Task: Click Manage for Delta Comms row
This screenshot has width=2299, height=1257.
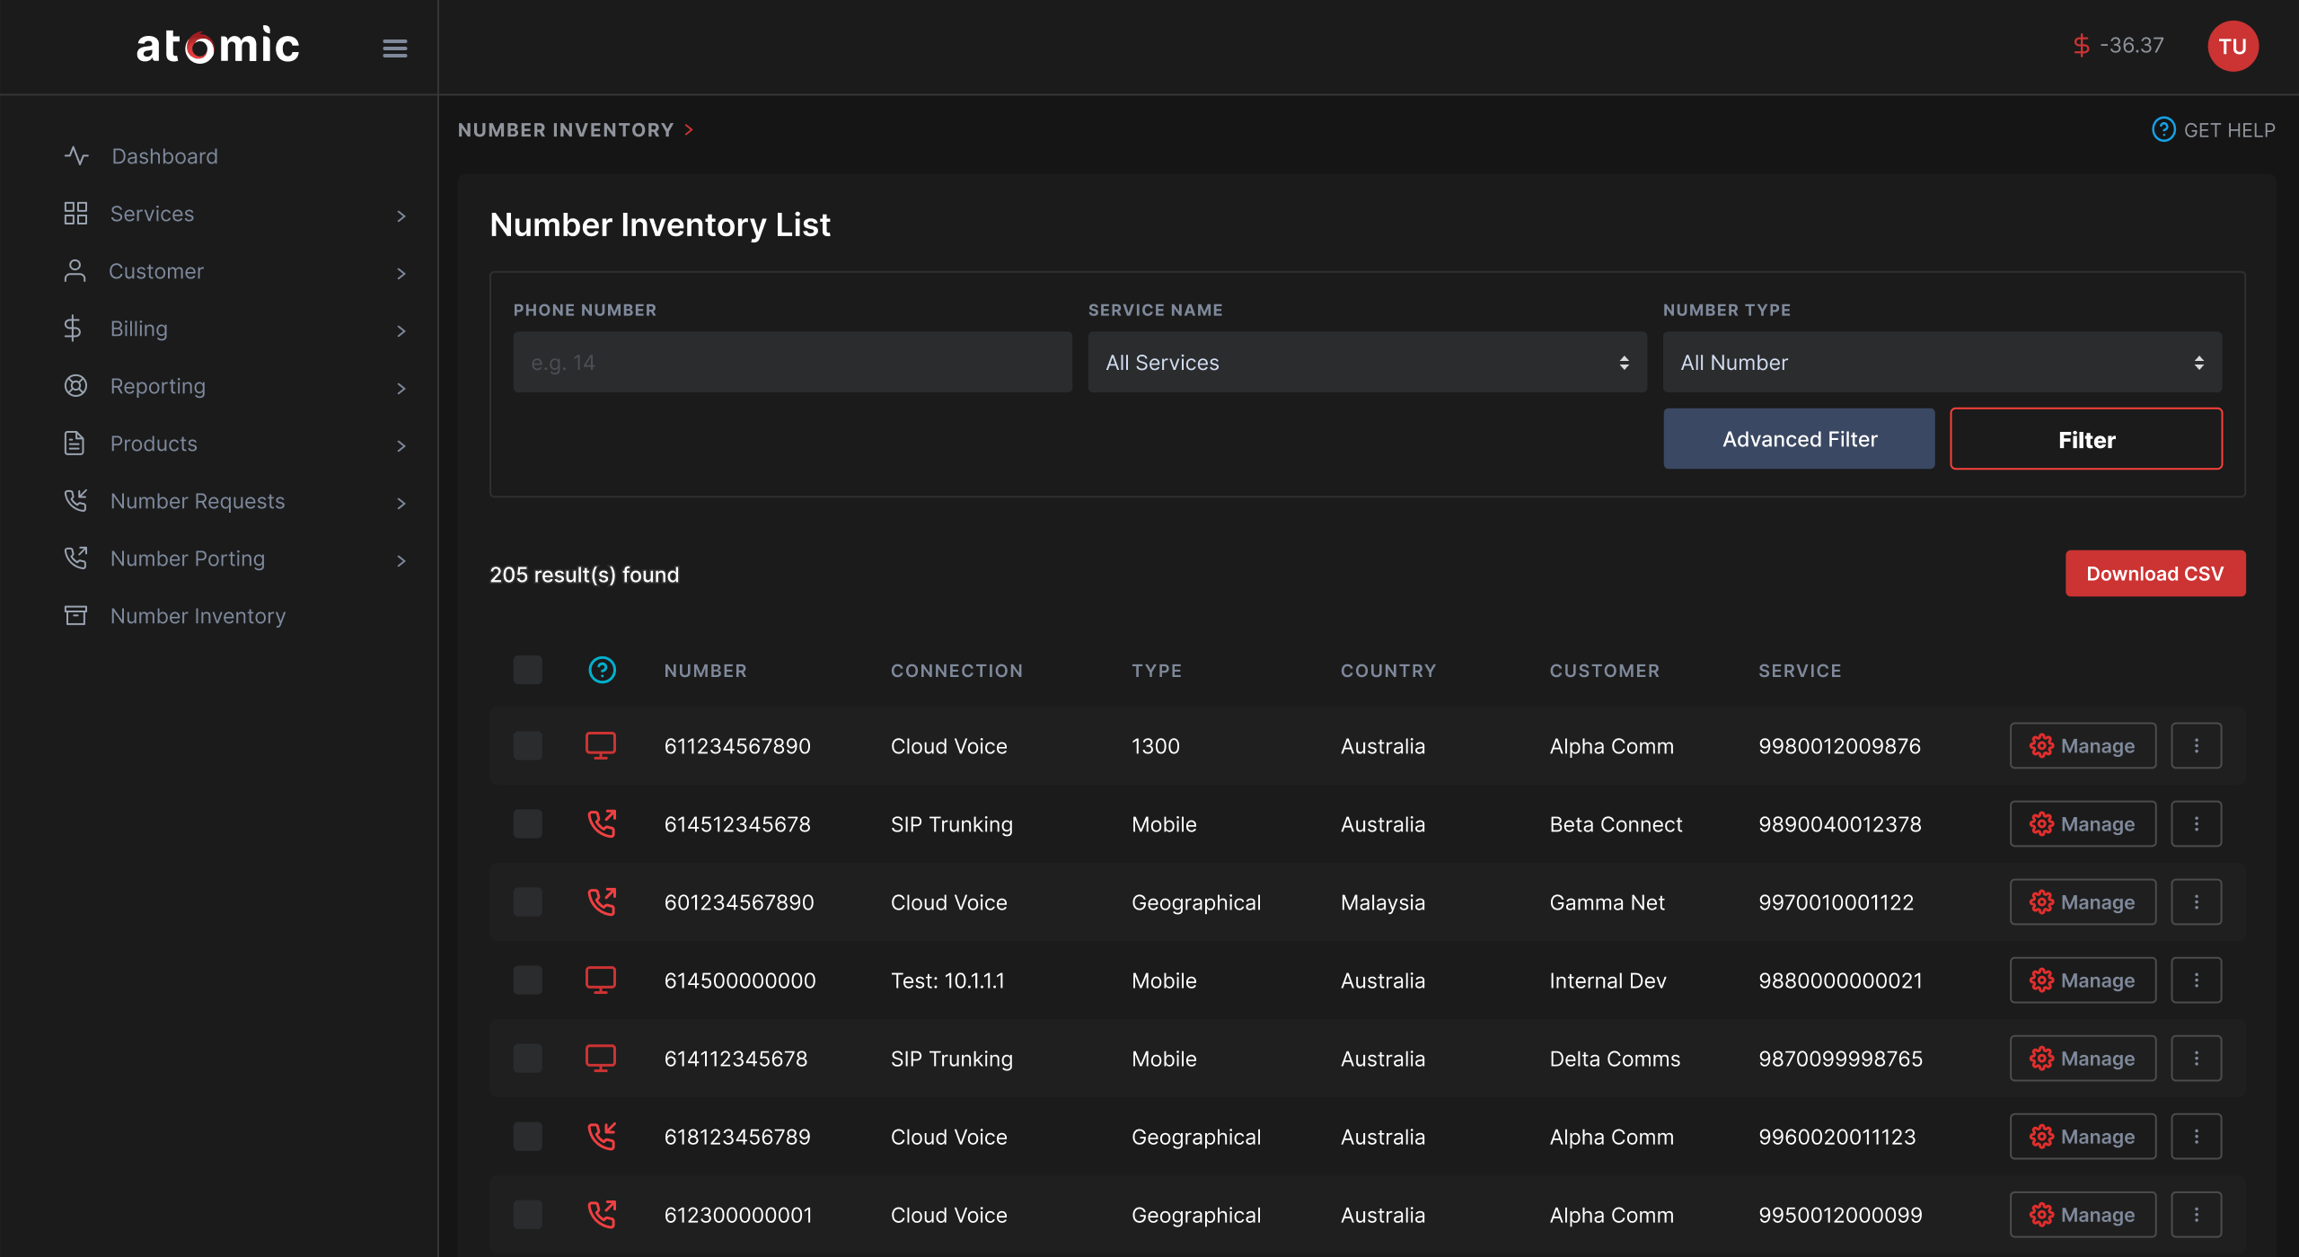Action: pyautogui.click(x=2083, y=1058)
